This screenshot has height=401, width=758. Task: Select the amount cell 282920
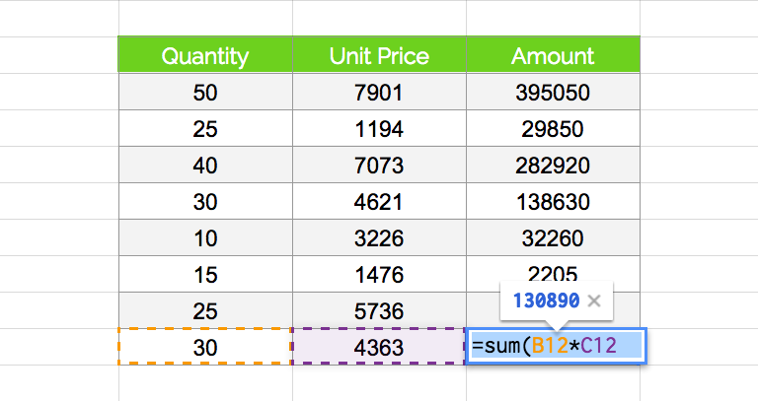tap(553, 166)
